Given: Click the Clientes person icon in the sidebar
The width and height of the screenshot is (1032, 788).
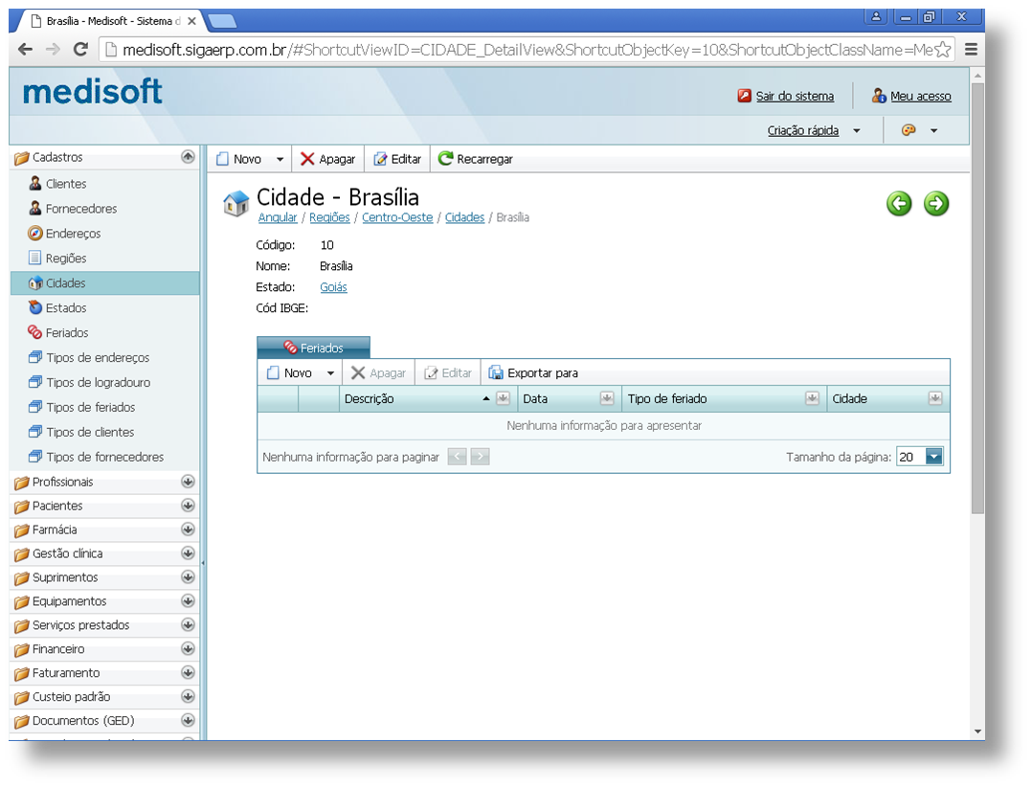Looking at the screenshot, I should click(35, 184).
